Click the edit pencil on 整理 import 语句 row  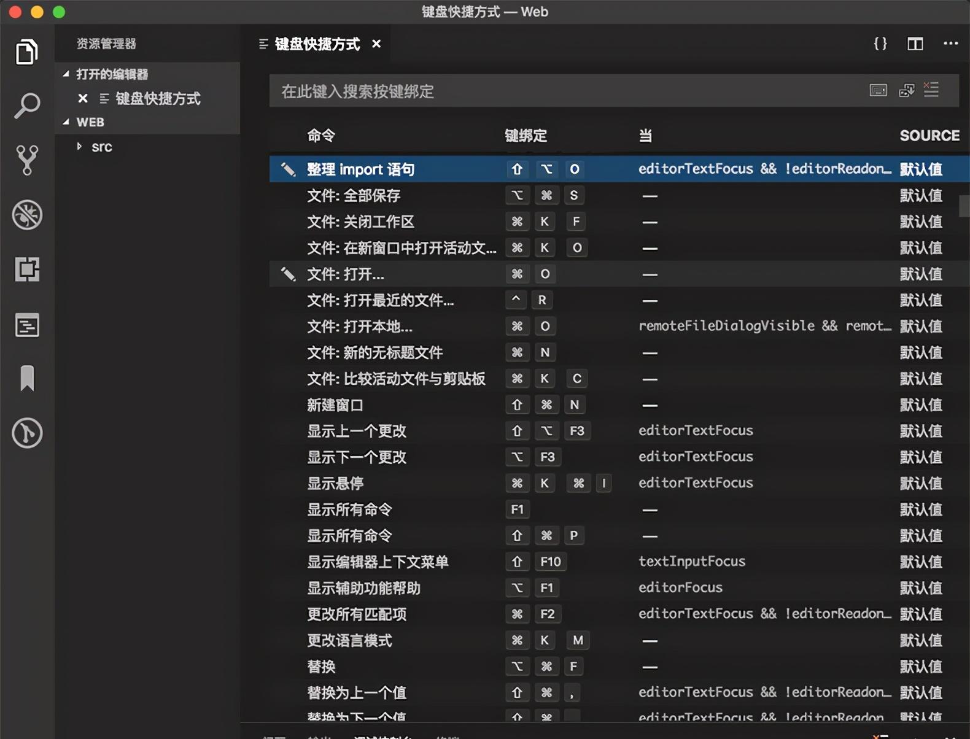[288, 169]
